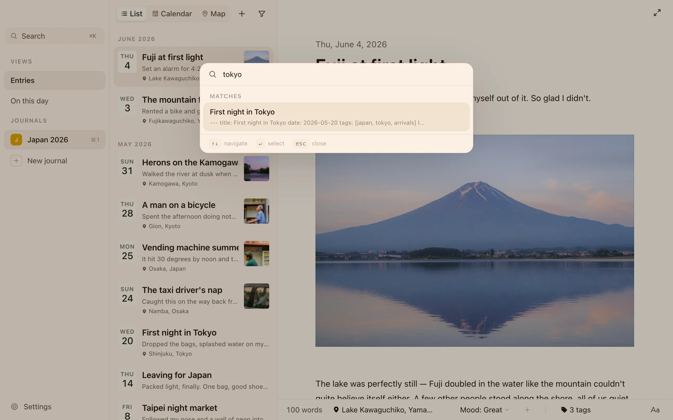The width and height of the screenshot is (673, 420).
Task: Click location pin for Shinjuku, Tokyo
Action: coord(144,354)
